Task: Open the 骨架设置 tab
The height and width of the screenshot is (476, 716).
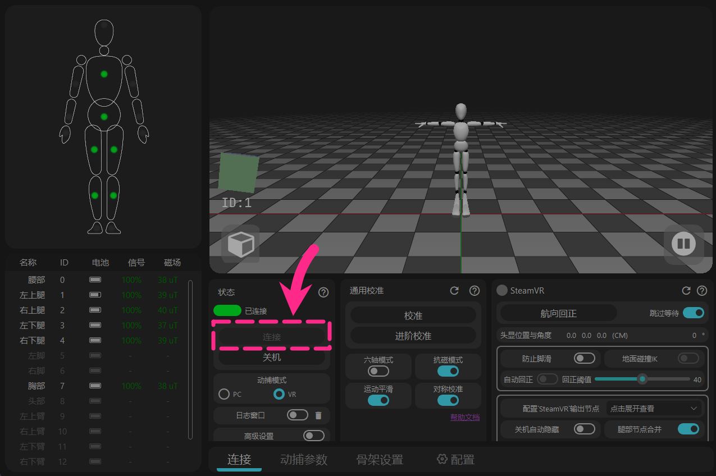Action: pyautogui.click(x=380, y=459)
